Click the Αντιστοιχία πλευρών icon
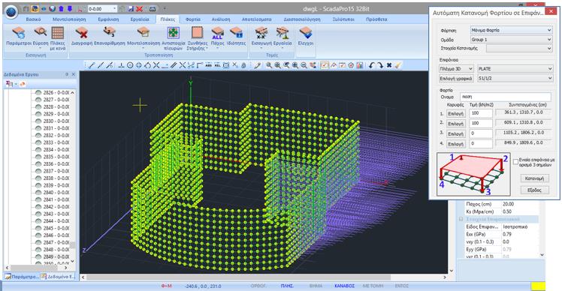Viewport: 562px width, 291px height. [x=174, y=34]
